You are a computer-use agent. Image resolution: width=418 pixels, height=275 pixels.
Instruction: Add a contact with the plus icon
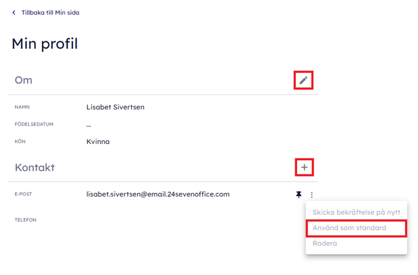(x=304, y=167)
